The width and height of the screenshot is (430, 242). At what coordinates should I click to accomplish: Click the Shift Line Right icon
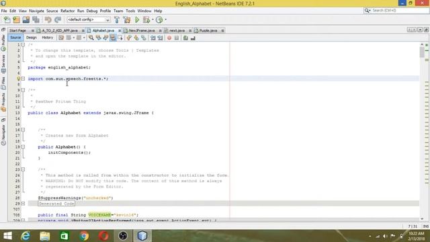[x=160, y=38]
